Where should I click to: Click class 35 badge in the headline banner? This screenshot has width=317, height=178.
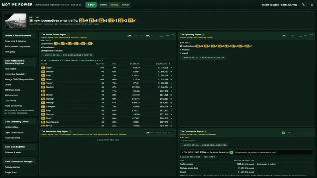pyautogui.click(x=121, y=20)
